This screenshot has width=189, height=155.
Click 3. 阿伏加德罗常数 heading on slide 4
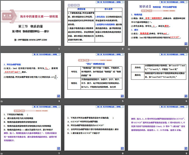pyautogui.click(x=12, y=64)
